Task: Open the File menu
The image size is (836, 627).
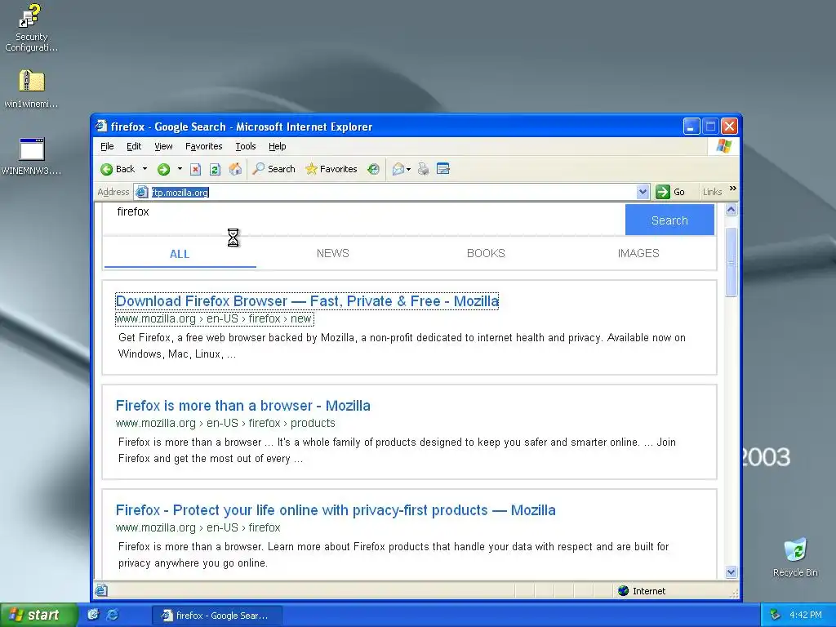Action: tap(107, 146)
